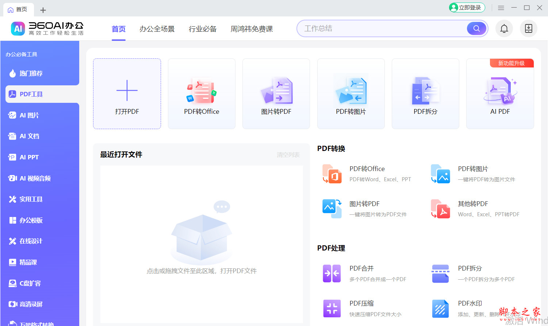Screen dimensions: 548x326
Task: Open the 图片转PDF converter card
Action: [276, 94]
